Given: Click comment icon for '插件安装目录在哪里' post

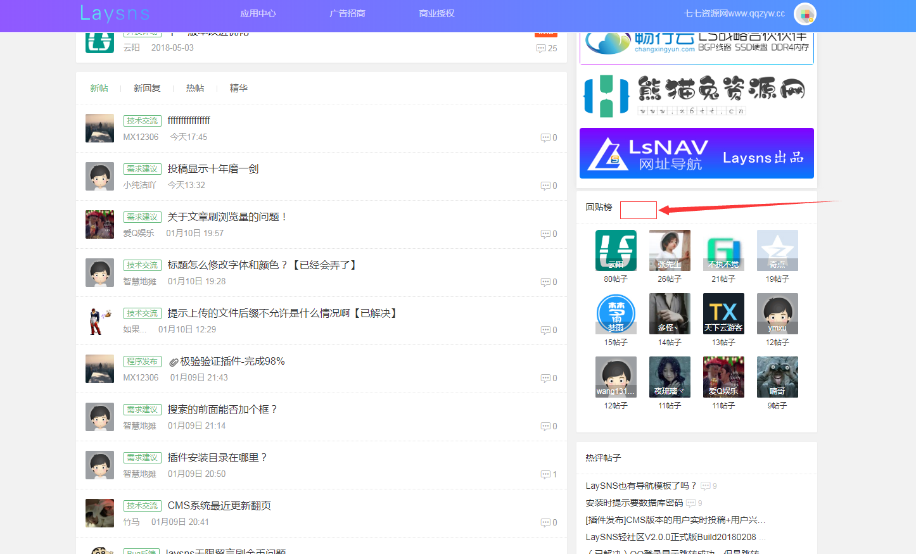Looking at the screenshot, I should coord(545,474).
